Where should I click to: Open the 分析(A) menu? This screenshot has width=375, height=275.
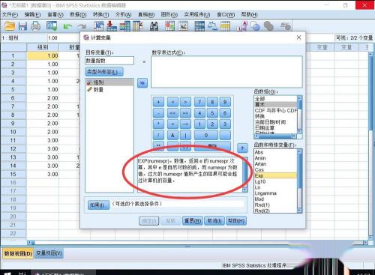coord(123,14)
